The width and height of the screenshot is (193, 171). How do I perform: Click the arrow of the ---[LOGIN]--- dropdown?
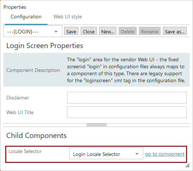[x=56, y=32]
